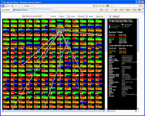Open the Page menu
145x116 pixels.
[122, 10]
